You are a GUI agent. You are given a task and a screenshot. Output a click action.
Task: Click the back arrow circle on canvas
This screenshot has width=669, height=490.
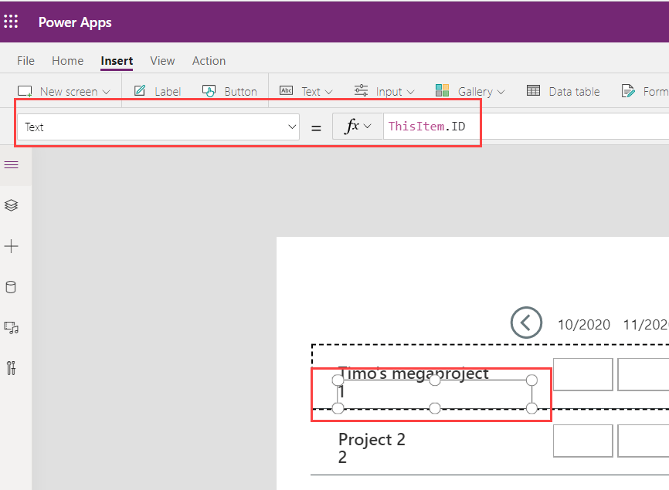pyautogui.click(x=526, y=323)
